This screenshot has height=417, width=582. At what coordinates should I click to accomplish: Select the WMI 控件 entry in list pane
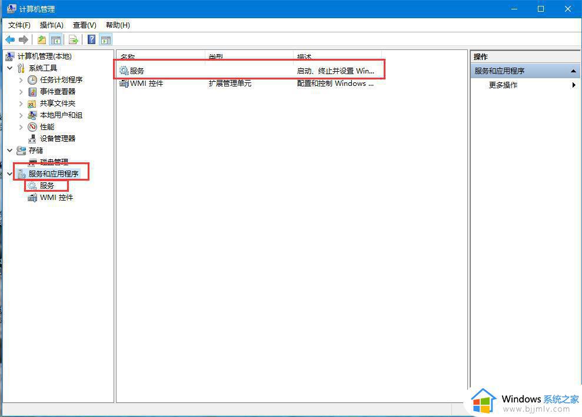146,84
